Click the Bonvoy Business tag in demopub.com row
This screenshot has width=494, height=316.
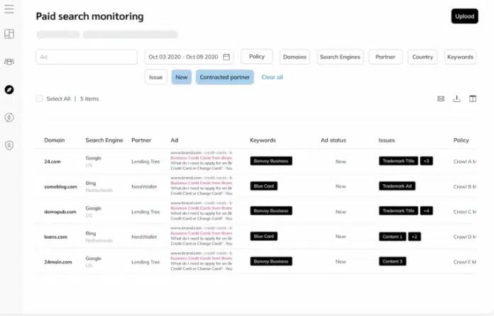pos(271,210)
